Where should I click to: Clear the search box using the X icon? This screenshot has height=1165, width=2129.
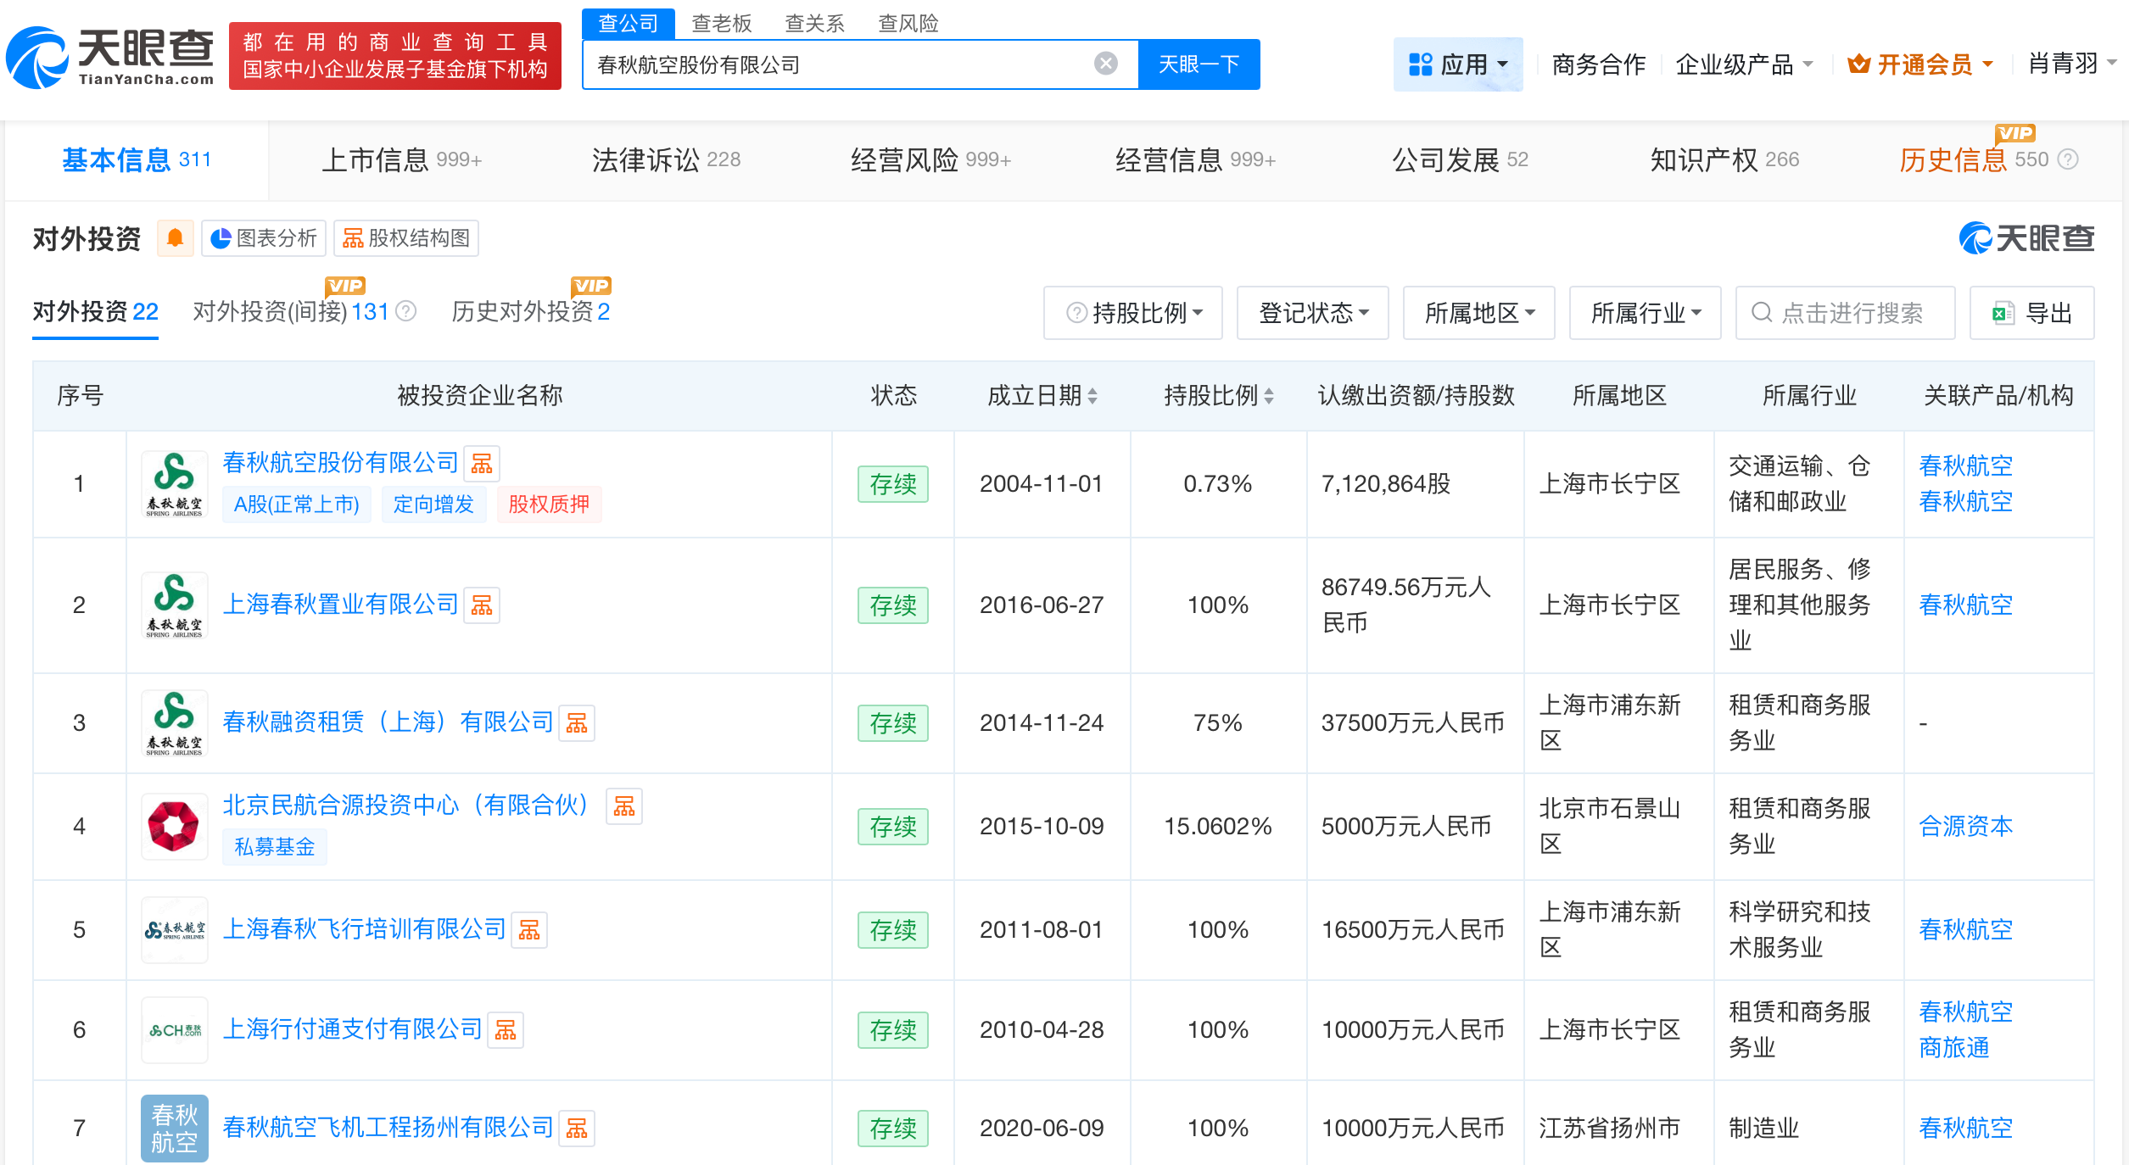(x=1104, y=64)
